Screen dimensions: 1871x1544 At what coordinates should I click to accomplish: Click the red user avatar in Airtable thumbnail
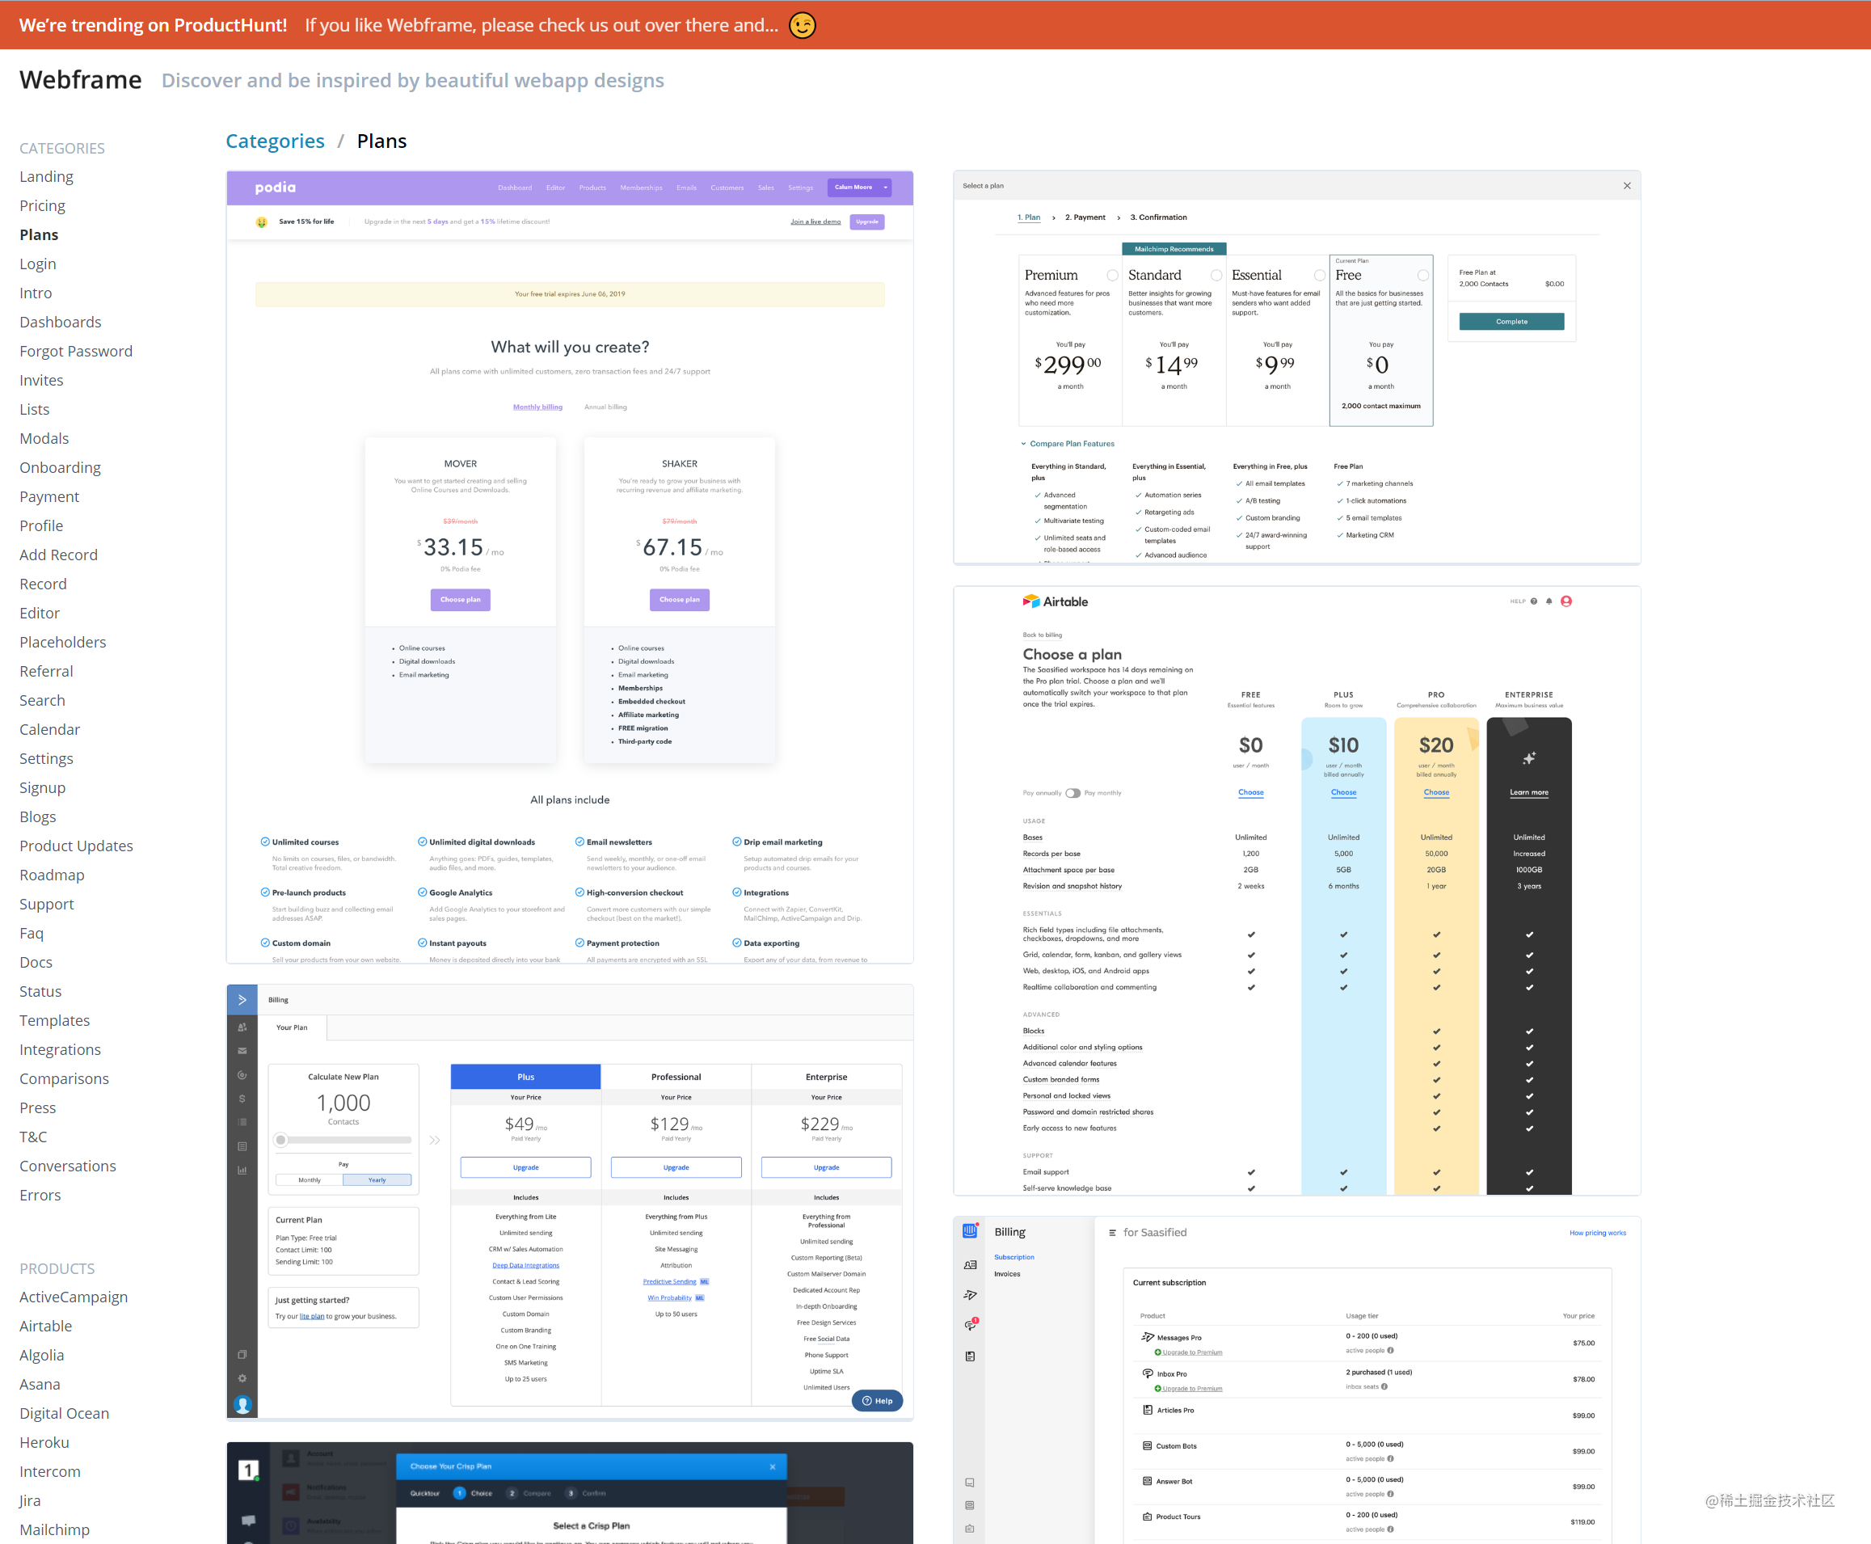pyautogui.click(x=1566, y=601)
